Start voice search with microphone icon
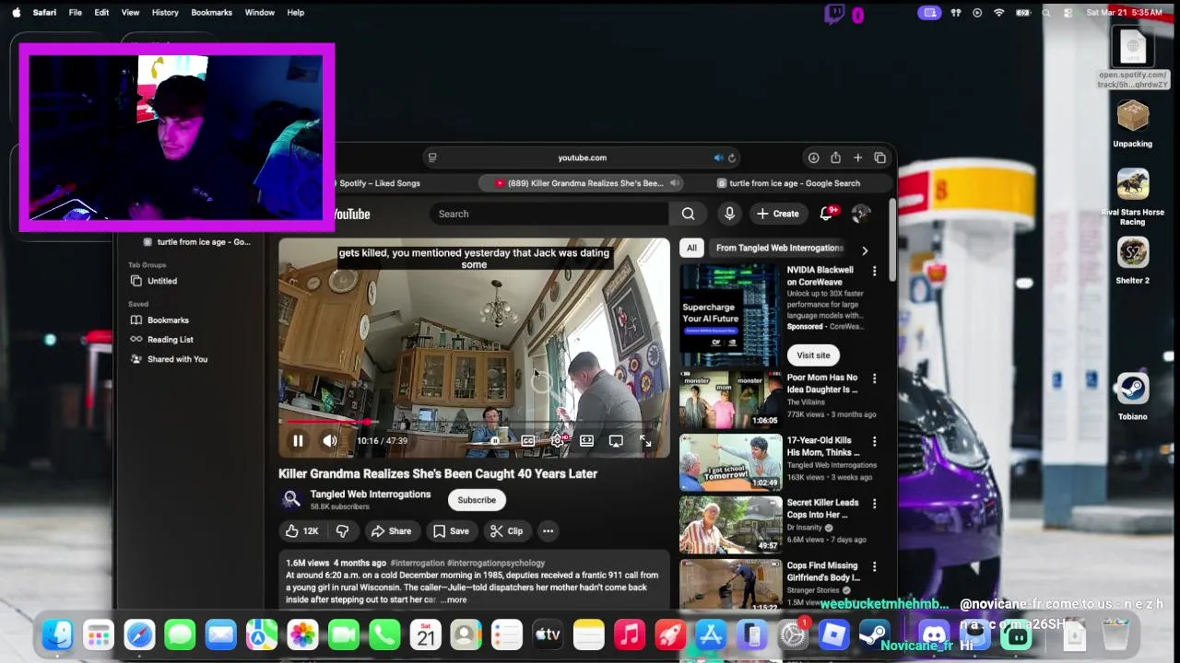 click(x=729, y=214)
